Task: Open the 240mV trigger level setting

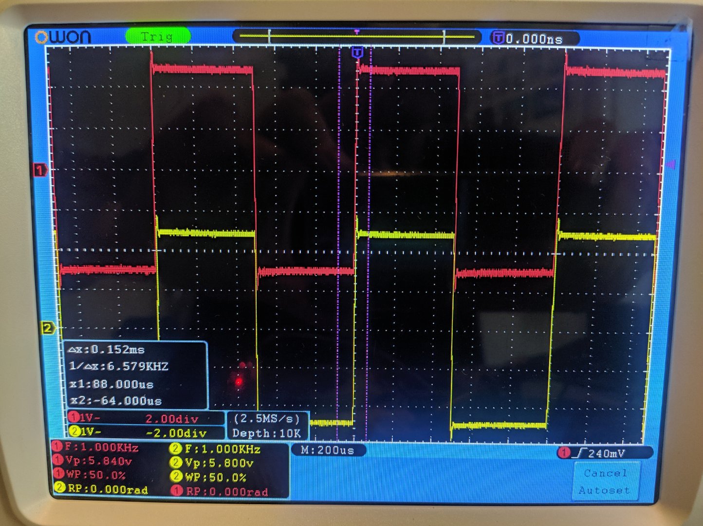Action: click(606, 453)
